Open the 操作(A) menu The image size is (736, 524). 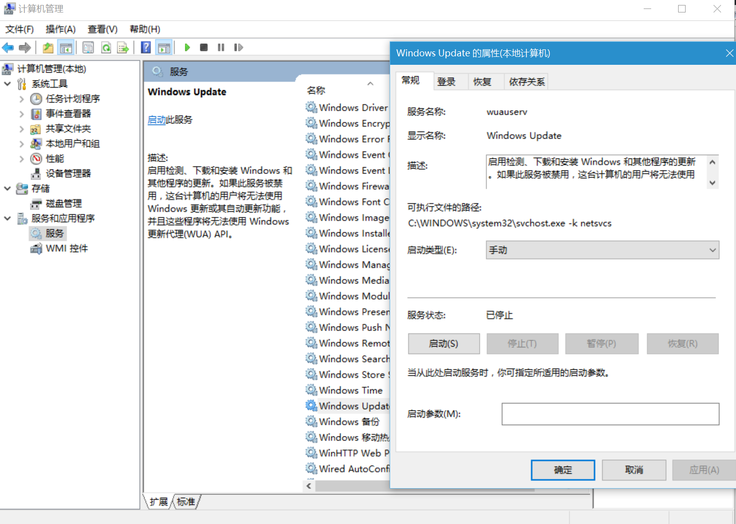(61, 29)
